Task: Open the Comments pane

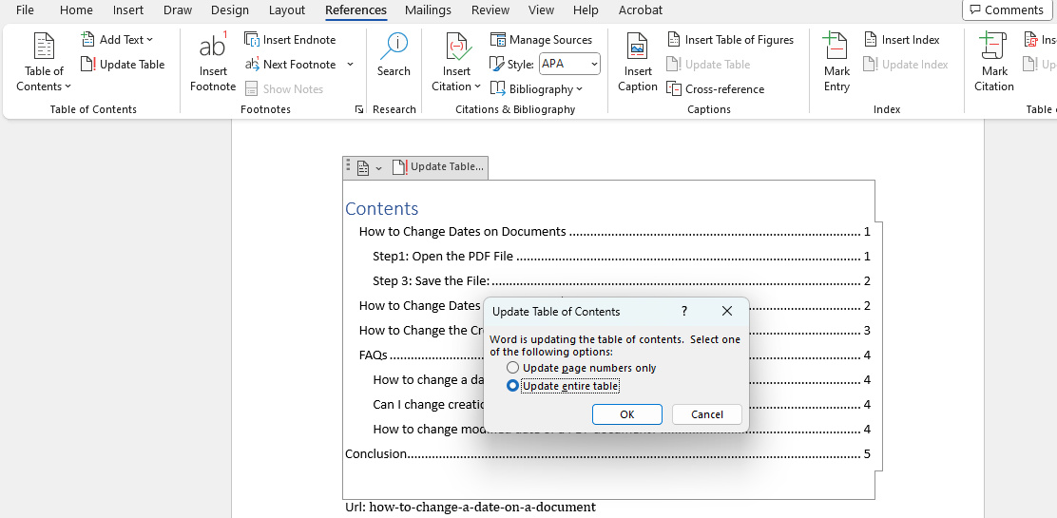Action: (x=1007, y=10)
